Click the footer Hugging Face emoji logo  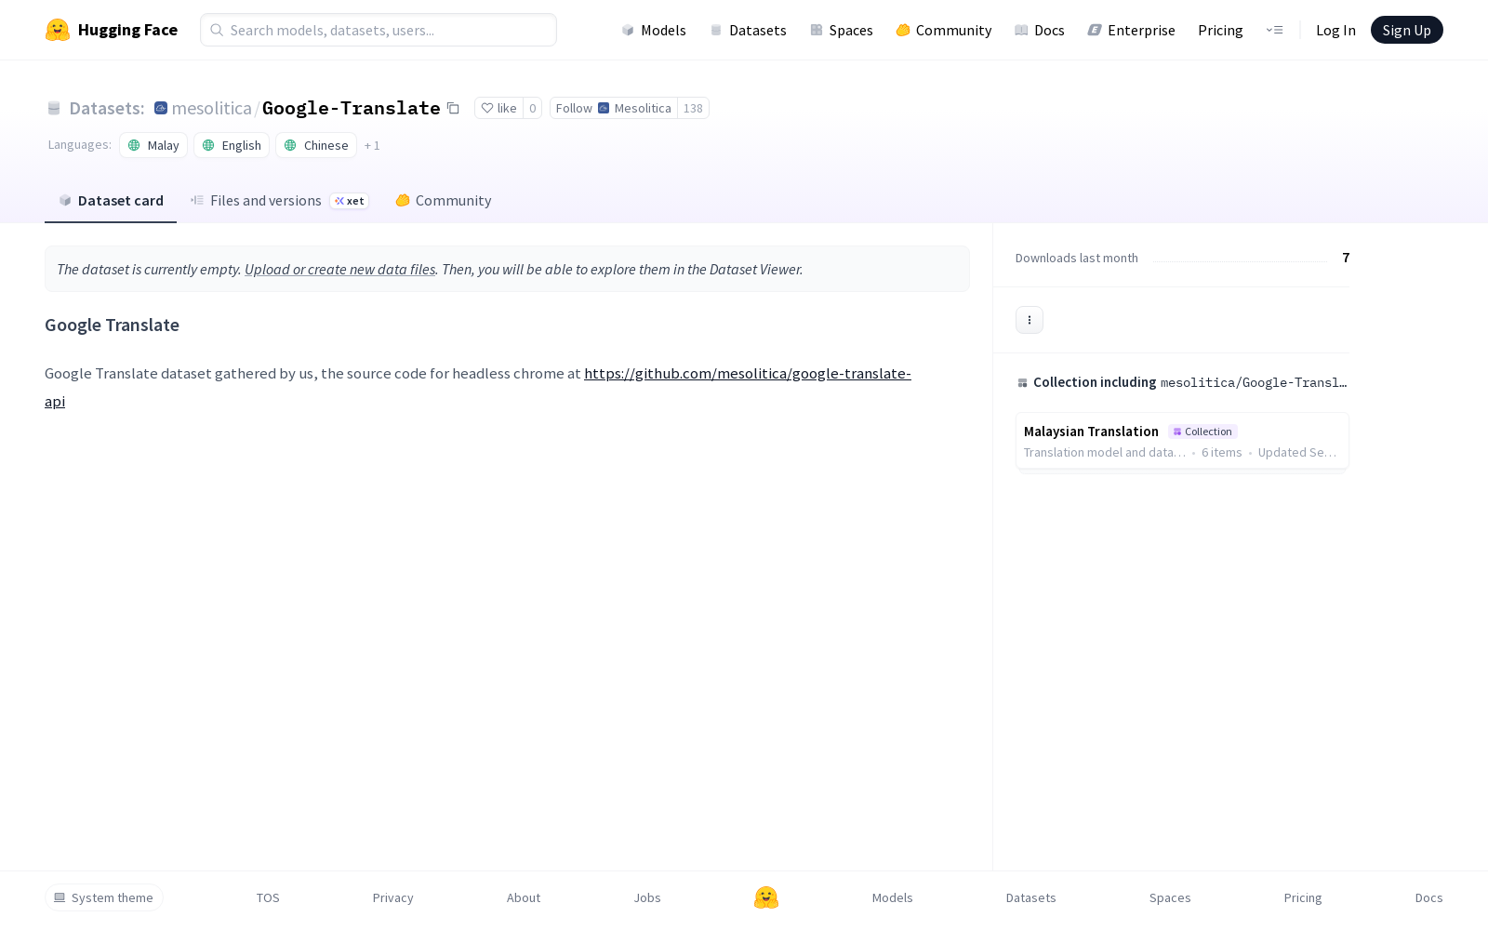766,897
